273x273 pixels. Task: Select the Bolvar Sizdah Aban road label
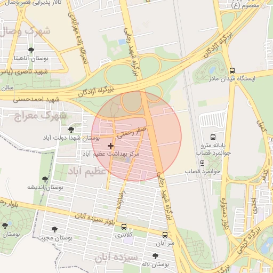pos(95,220)
